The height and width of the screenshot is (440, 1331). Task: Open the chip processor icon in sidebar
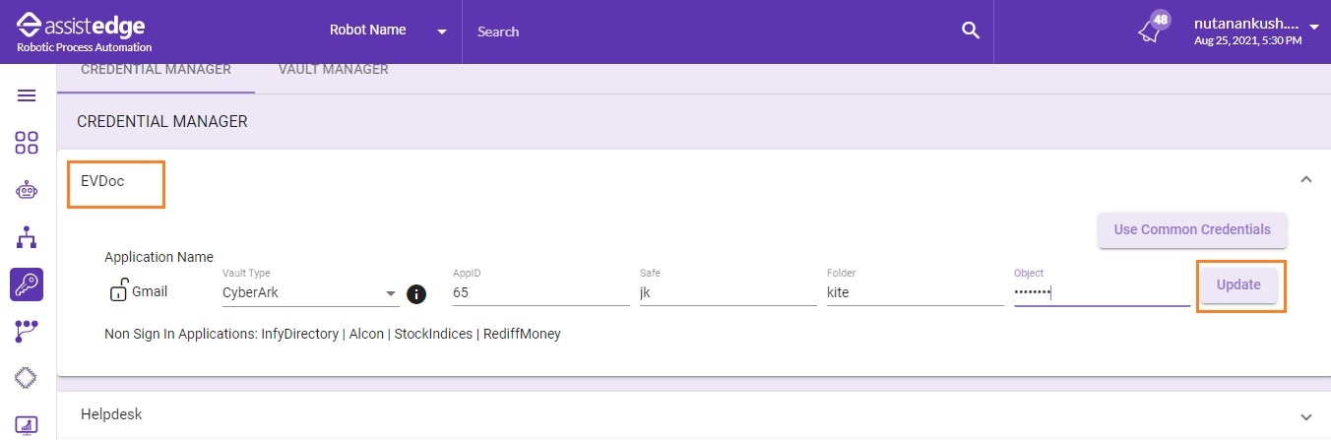click(28, 378)
